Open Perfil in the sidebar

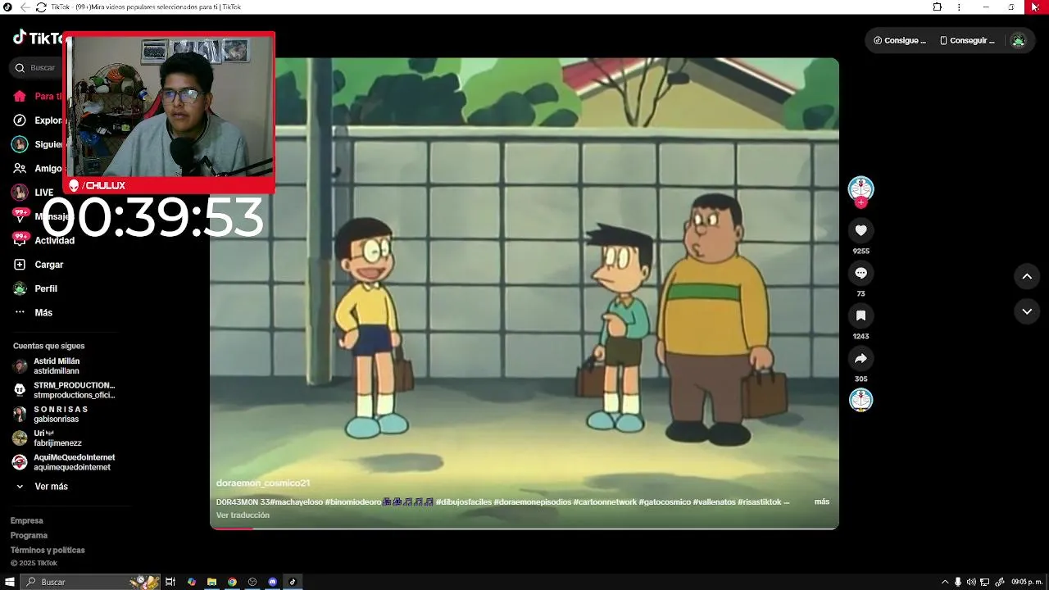pyautogui.click(x=35, y=288)
